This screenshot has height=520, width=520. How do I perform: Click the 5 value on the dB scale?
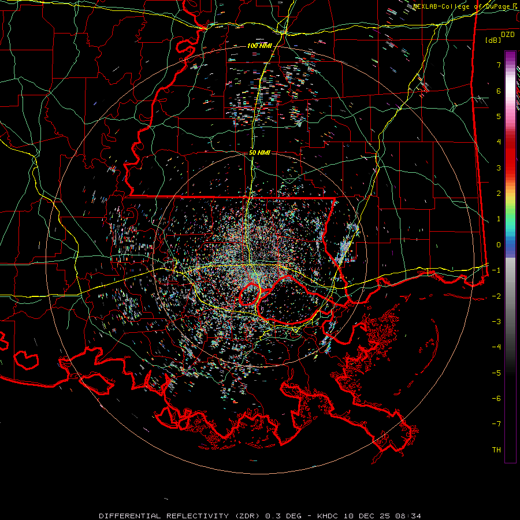(499, 116)
